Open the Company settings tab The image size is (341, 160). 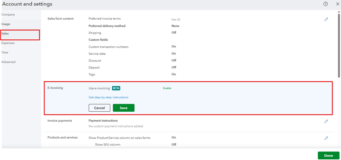[8, 15]
